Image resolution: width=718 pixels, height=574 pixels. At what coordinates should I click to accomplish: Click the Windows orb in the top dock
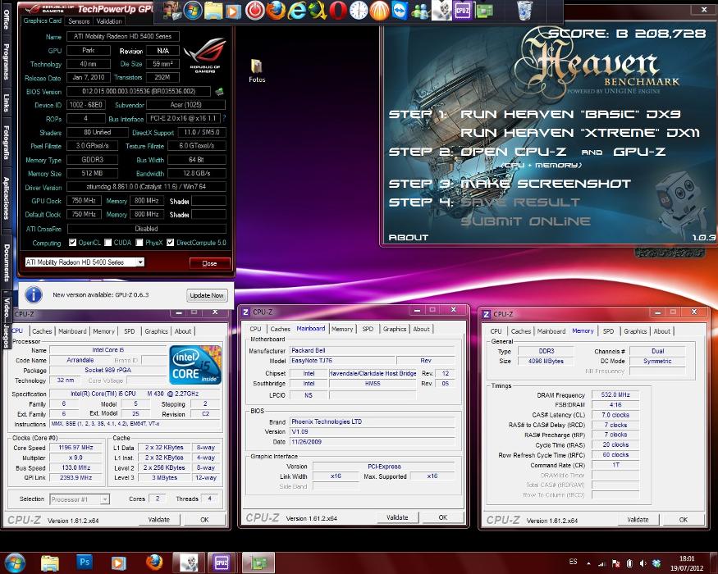(193, 11)
